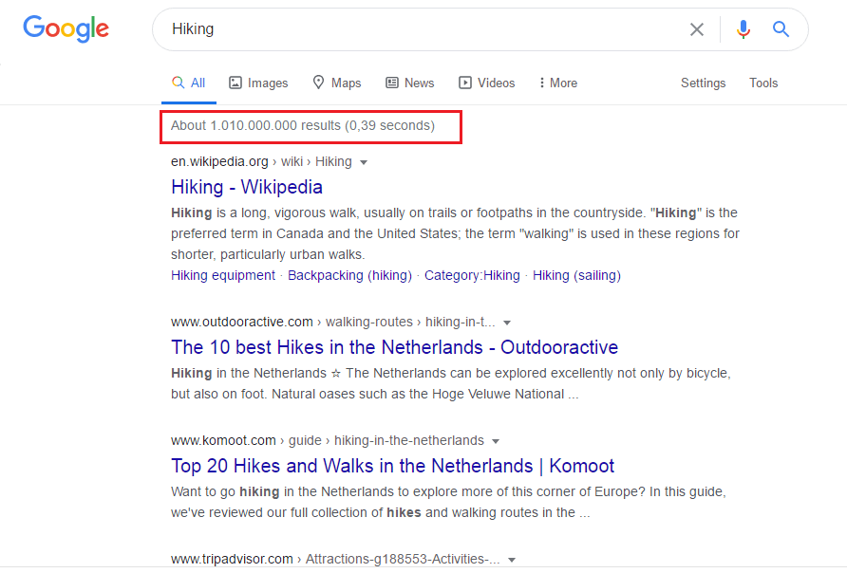Expand dropdown arrow next to komoot.com URL
847x573 pixels.
[x=496, y=441]
